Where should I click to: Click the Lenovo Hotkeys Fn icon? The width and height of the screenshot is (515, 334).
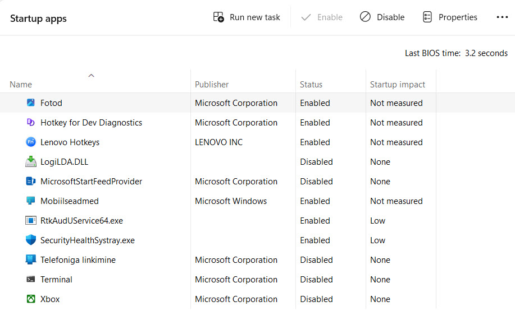(30, 142)
